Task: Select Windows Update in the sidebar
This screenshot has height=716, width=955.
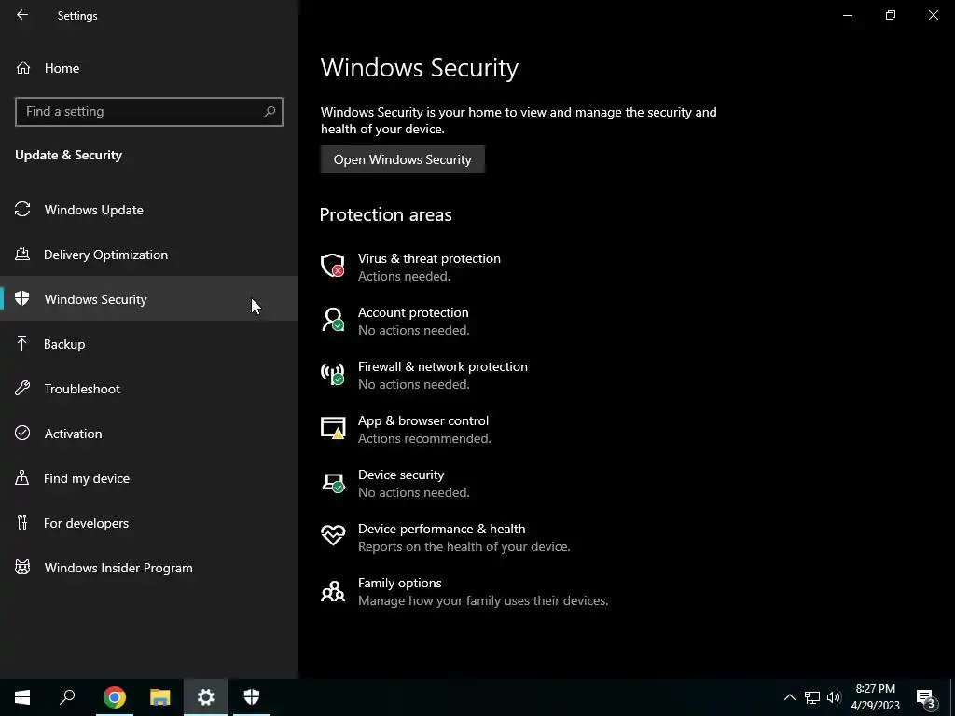Action: pyautogui.click(x=149, y=210)
